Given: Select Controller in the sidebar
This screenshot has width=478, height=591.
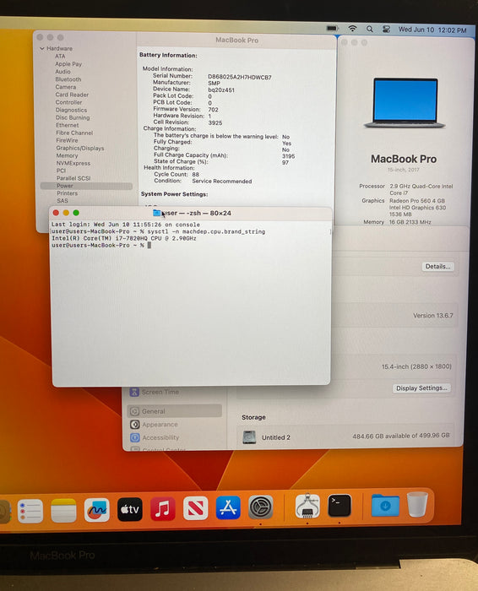Looking at the screenshot, I should click(68, 102).
